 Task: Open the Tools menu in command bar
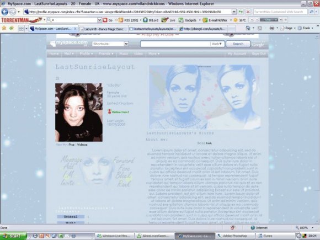click(x=306, y=28)
